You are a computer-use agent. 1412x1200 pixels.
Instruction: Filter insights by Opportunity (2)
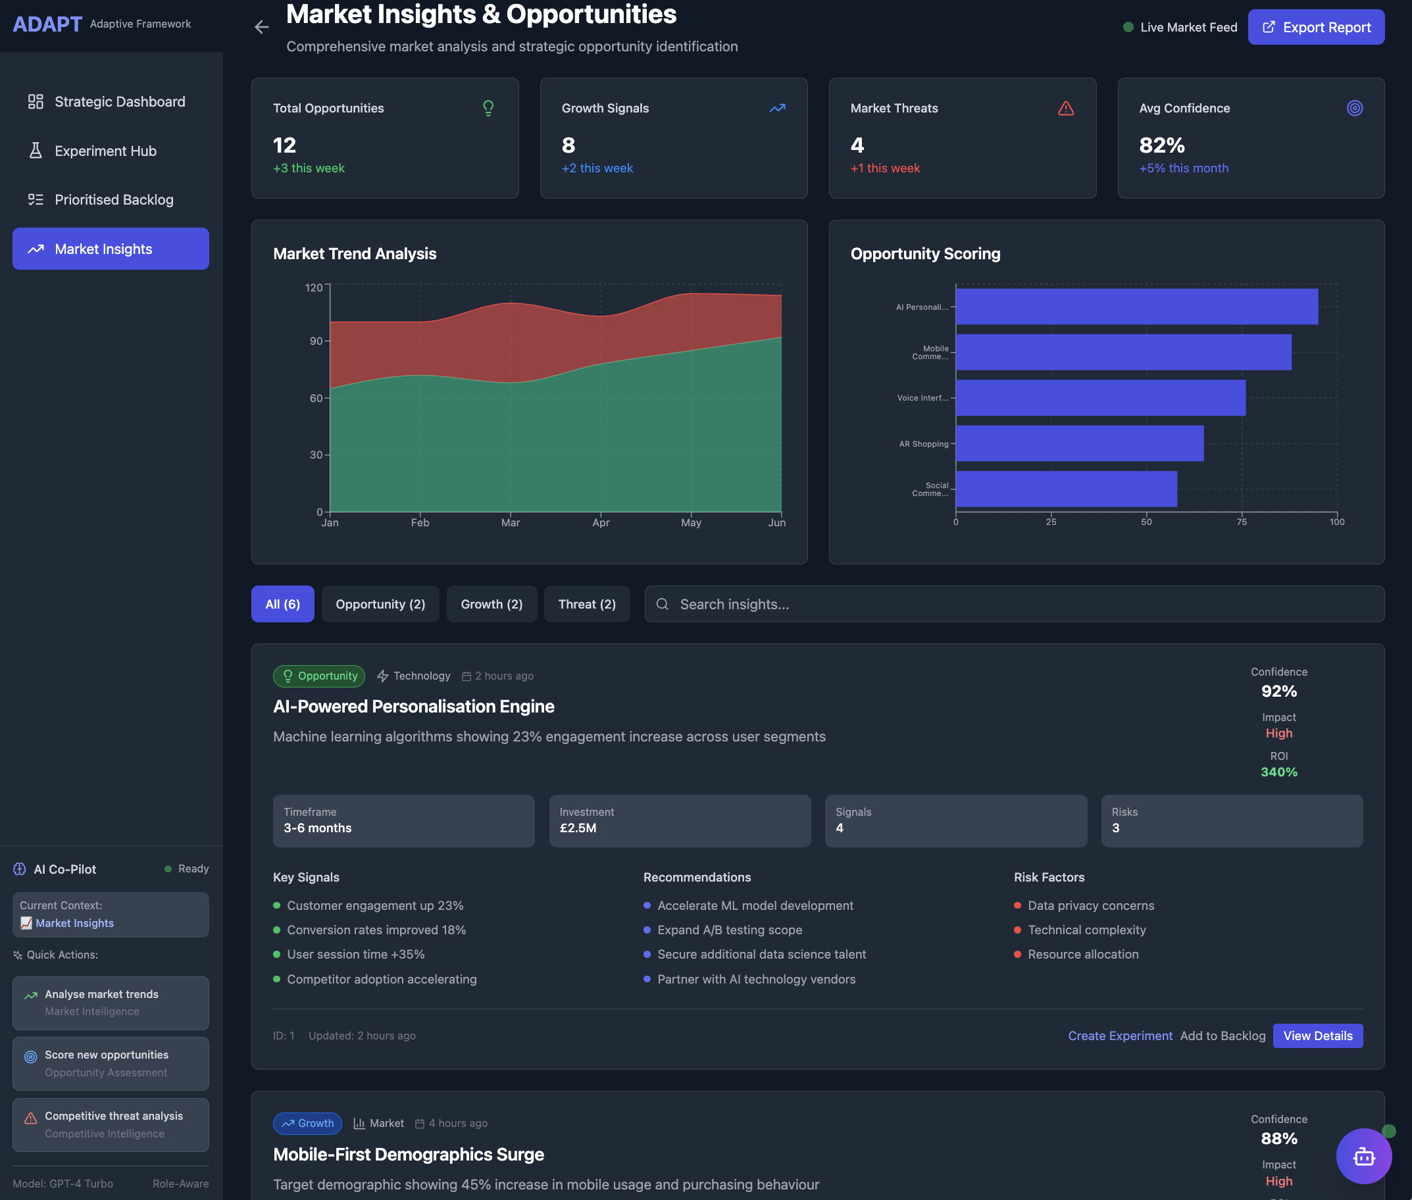380,604
